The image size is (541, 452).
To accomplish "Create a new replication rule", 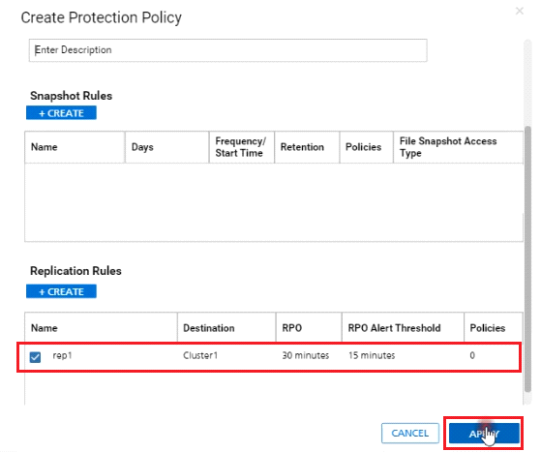I will 61,291.
